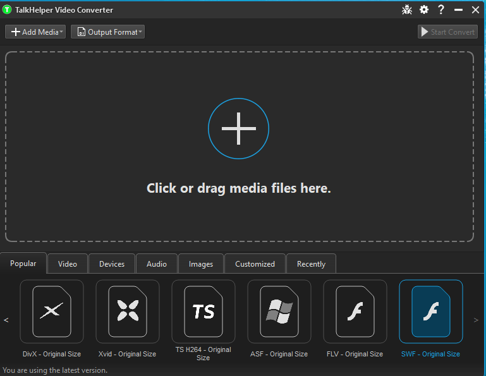Switch to the Video tab
Image resolution: width=486 pixels, height=376 pixels.
(x=68, y=264)
